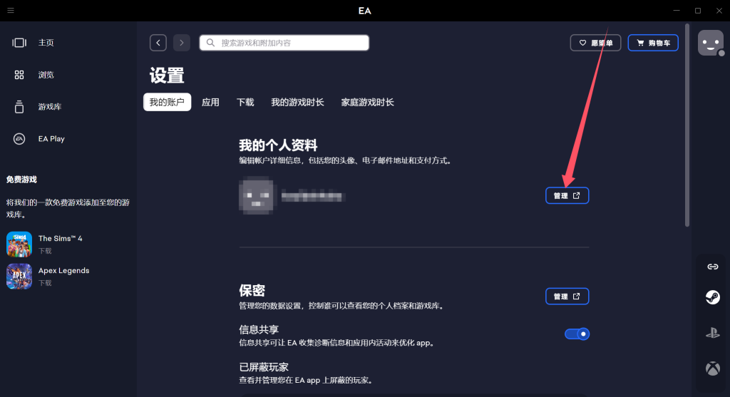Go to 游戏库 game library

point(49,107)
